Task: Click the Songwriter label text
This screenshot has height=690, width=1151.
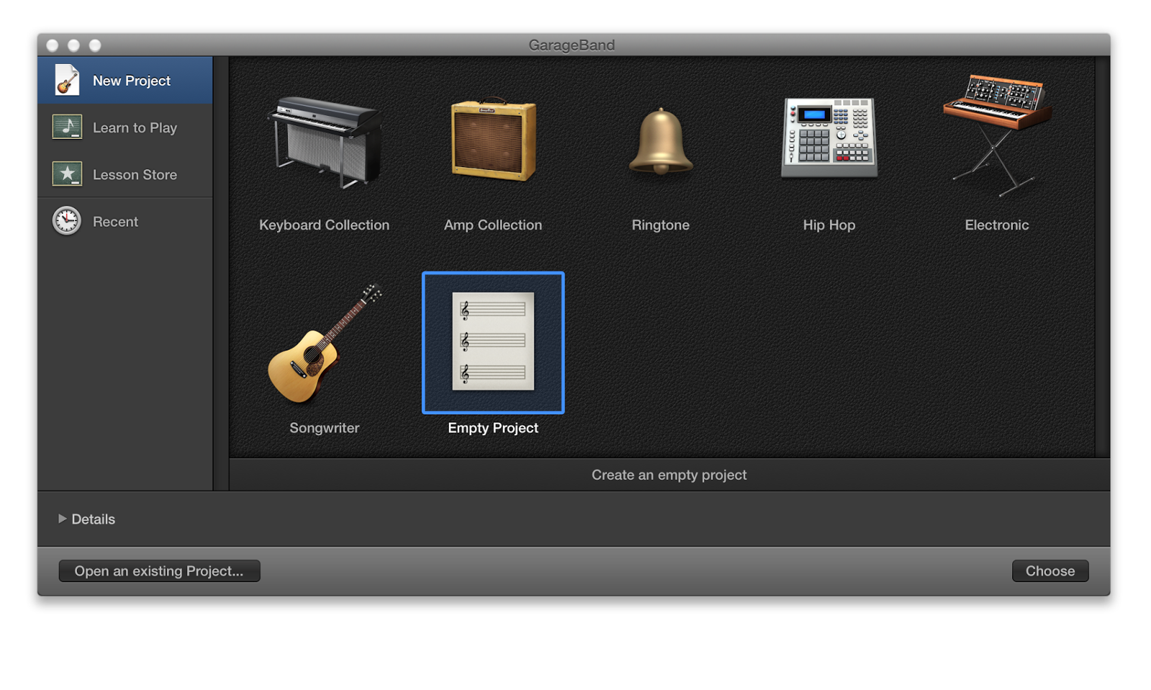Action: click(x=324, y=427)
